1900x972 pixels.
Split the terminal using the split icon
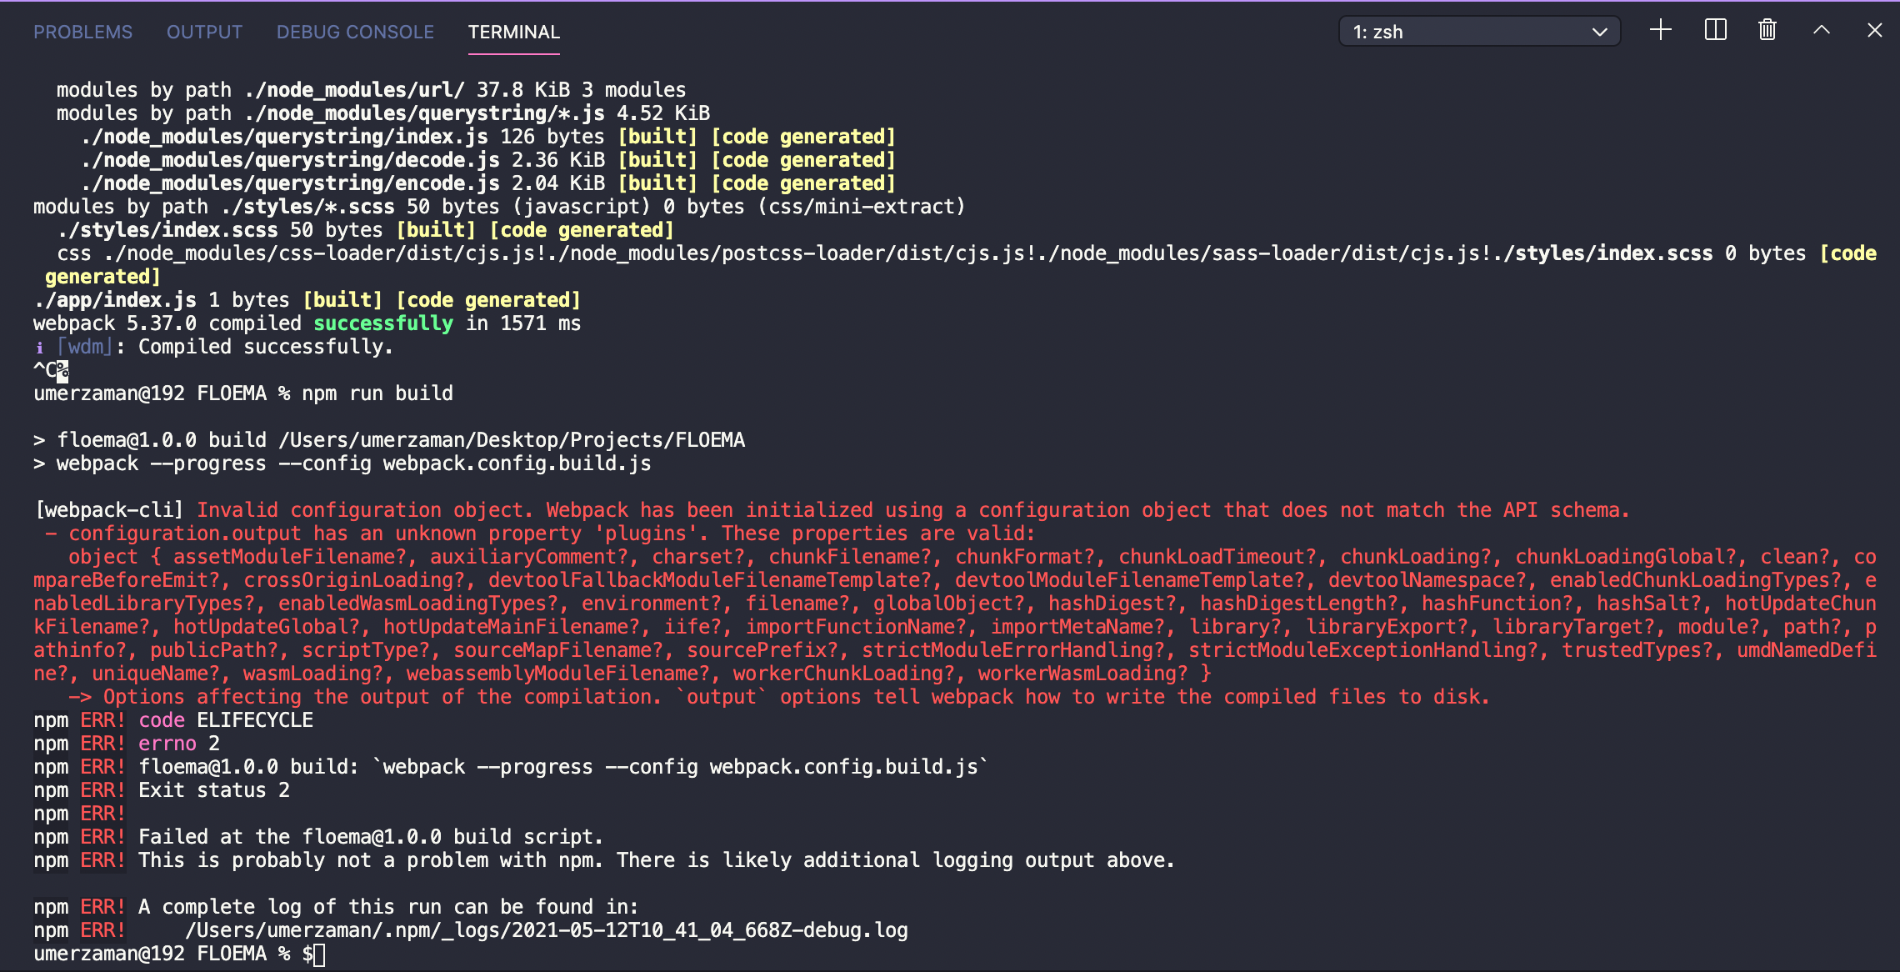(1714, 30)
